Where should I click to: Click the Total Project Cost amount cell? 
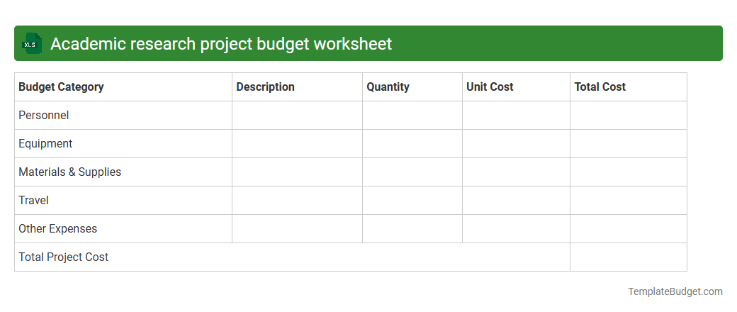point(629,257)
